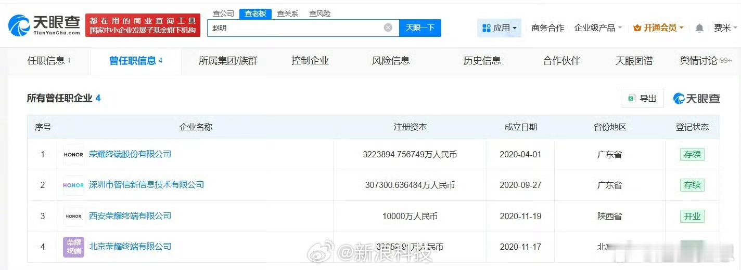This screenshot has height=270, width=741.
Task: Click the 天眼一下 search button
Action: pos(420,28)
